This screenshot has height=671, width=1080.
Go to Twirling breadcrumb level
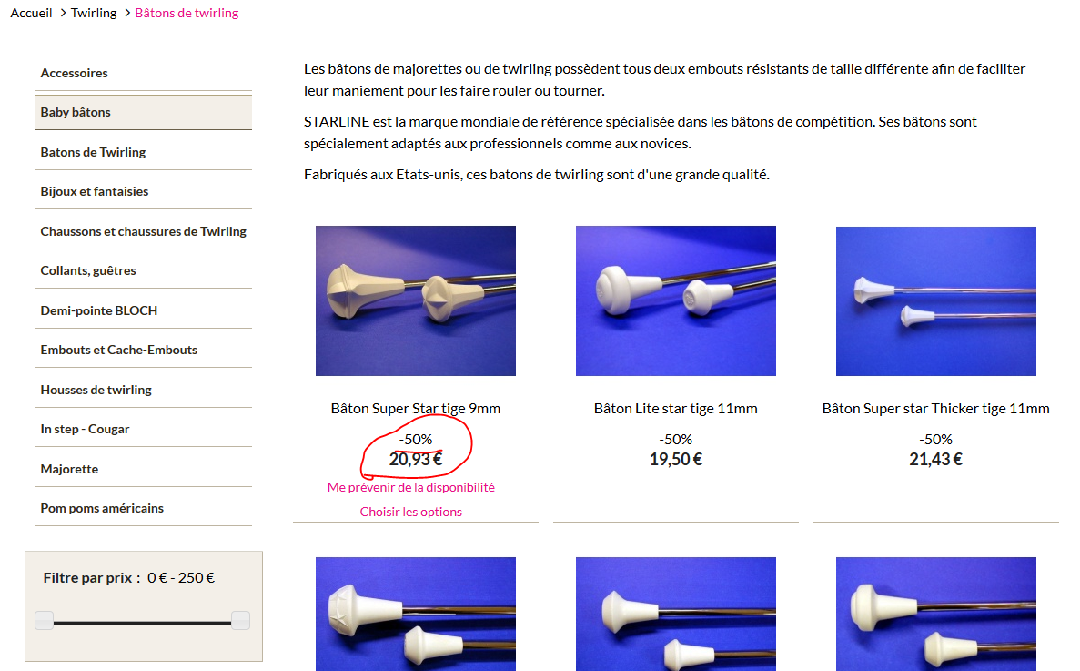(x=94, y=13)
